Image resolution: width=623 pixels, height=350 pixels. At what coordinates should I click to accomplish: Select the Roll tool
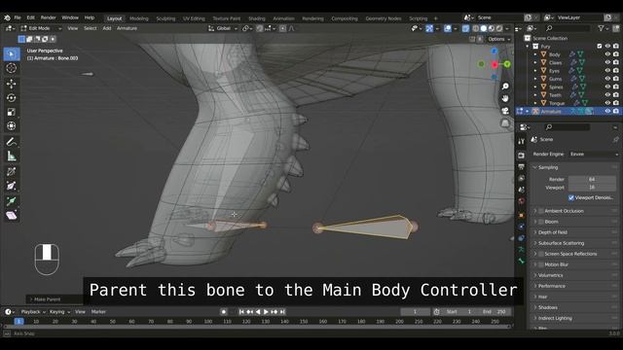pos(11,171)
